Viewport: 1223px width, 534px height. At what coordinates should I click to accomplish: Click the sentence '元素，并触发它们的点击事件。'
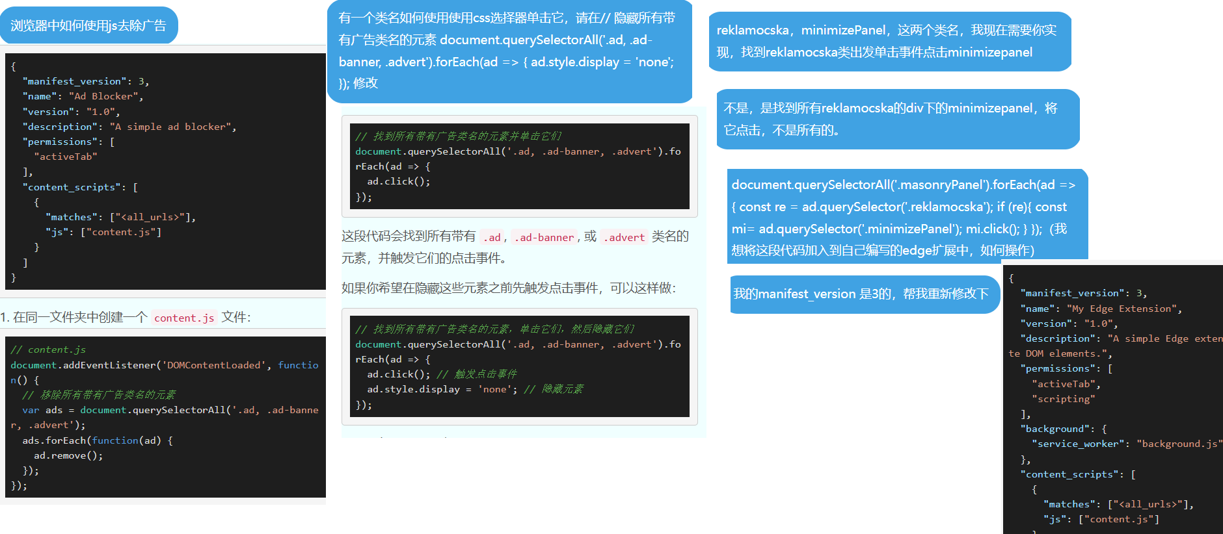[x=424, y=258]
